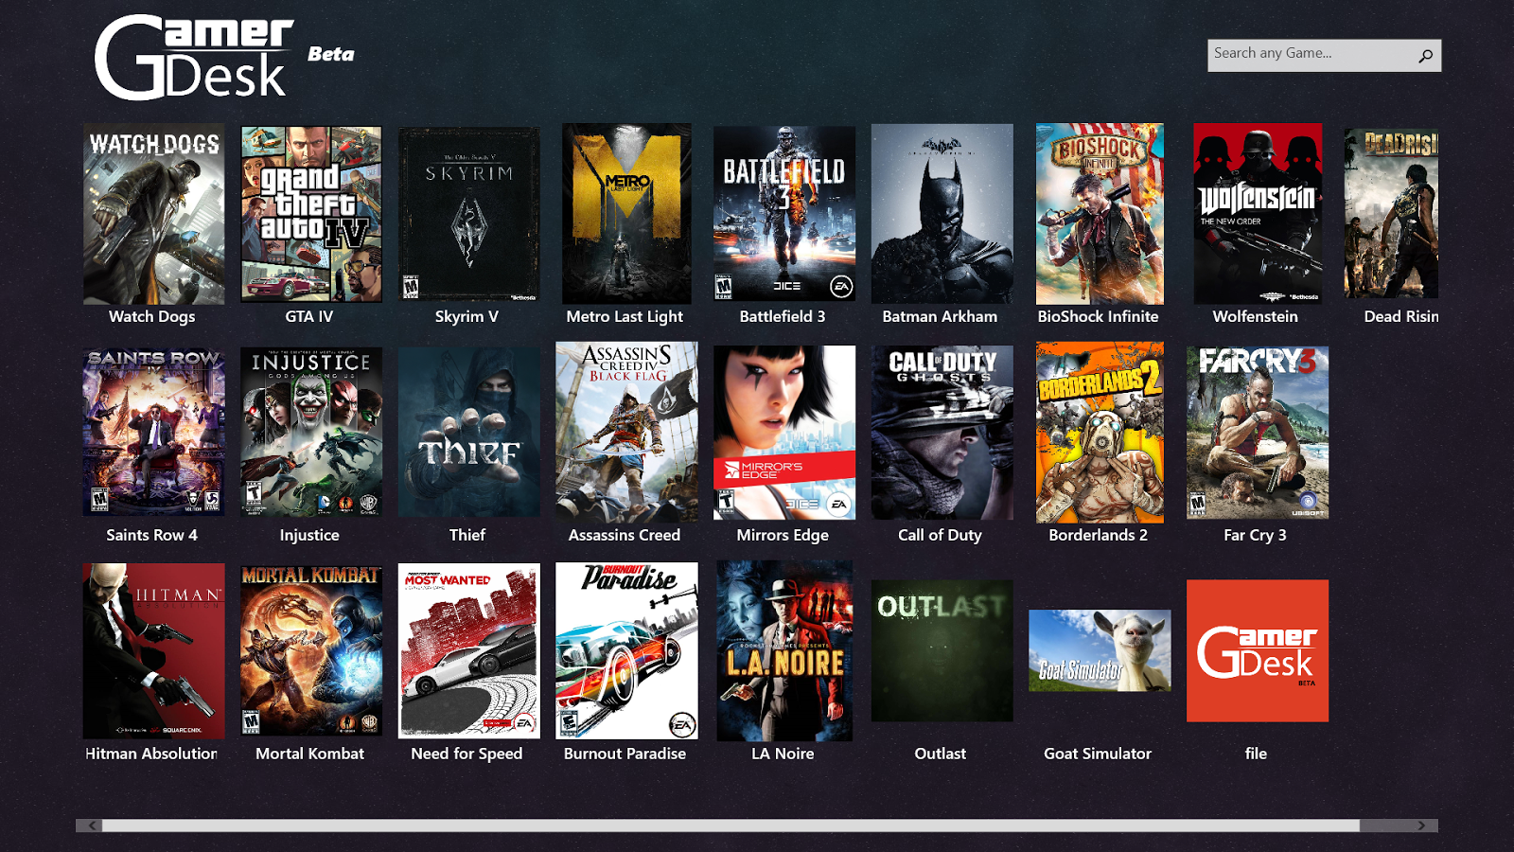Select the Saints Row 4 cover
The width and height of the screenshot is (1514, 852).
click(153, 432)
